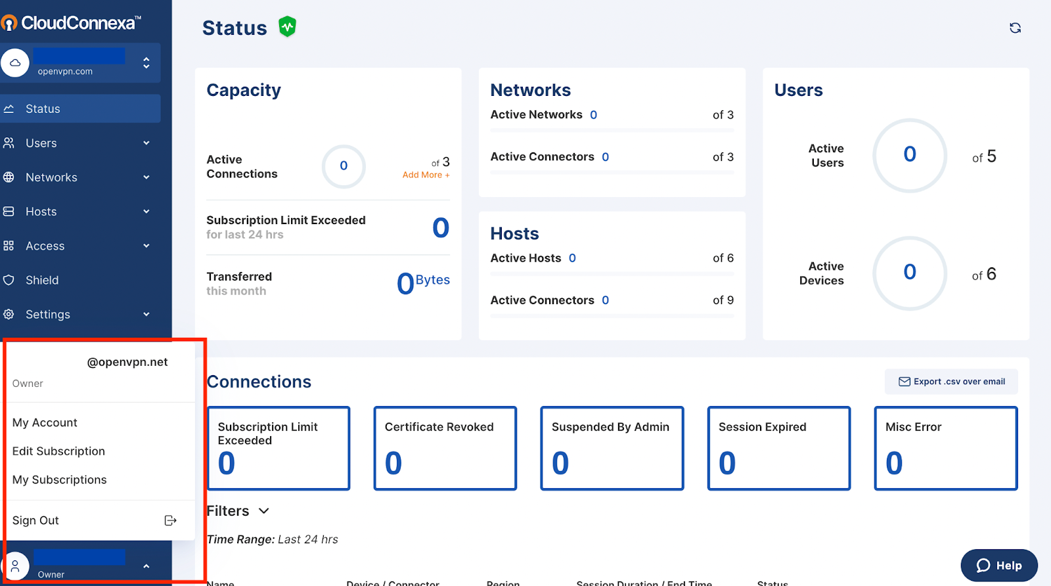Click the green shield status badge
1051x586 pixels.
point(287,27)
